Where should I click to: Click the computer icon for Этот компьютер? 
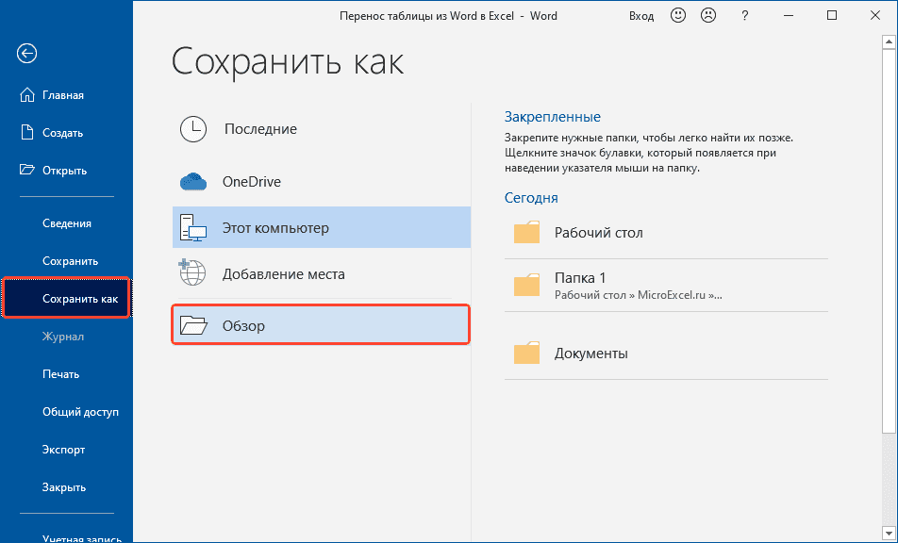pos(193,227)
